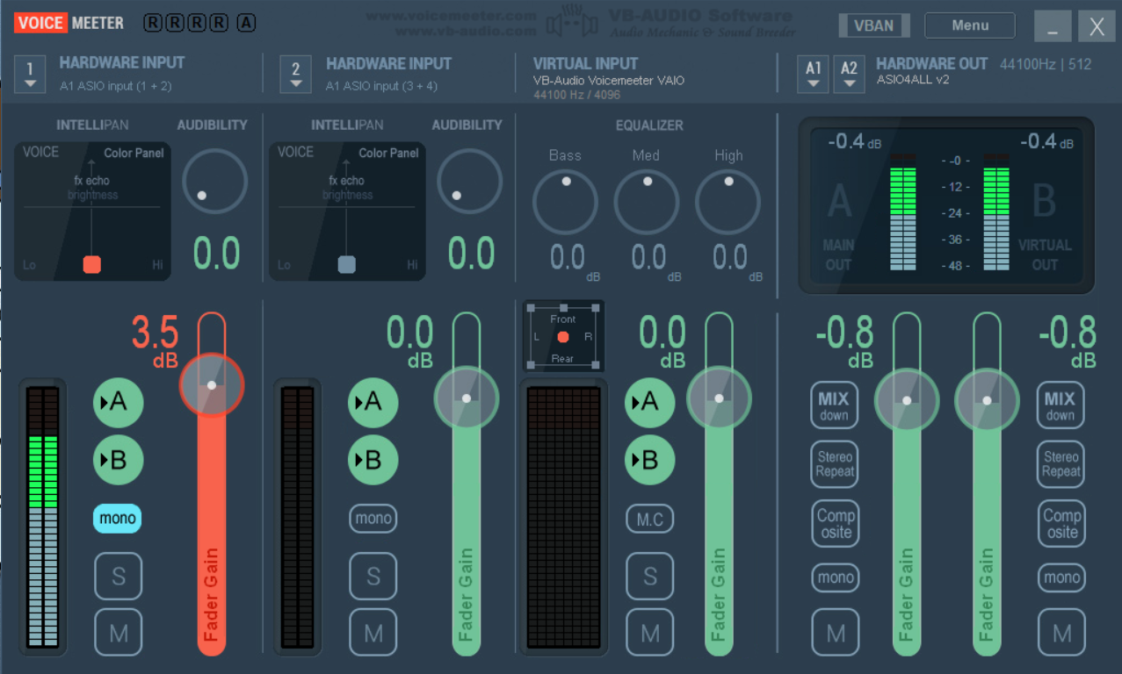Click the VB-Audio Software logo emblem

[x=572, y=23]
